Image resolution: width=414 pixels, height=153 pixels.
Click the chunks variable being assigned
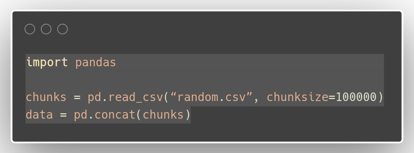tap(46, 97)
